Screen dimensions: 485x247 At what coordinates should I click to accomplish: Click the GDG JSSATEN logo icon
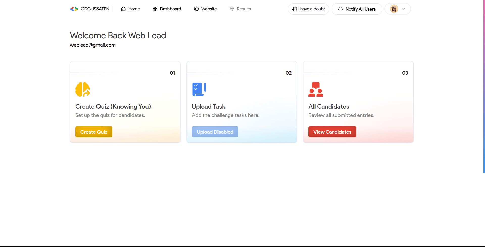74,9
